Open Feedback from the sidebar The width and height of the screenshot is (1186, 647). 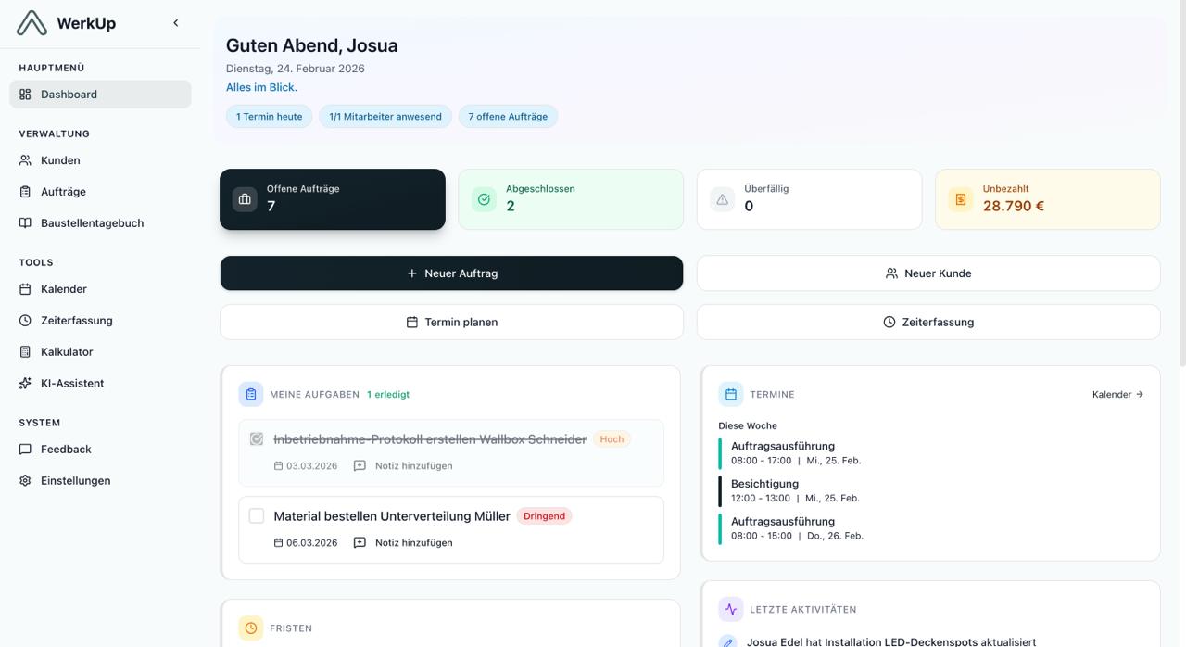tap(64, 449)
